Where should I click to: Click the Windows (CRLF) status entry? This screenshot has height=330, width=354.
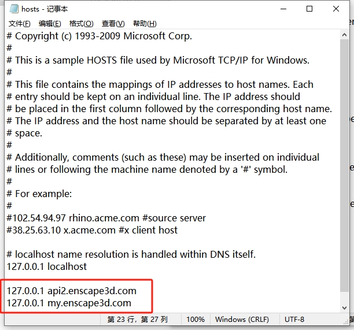242,320
